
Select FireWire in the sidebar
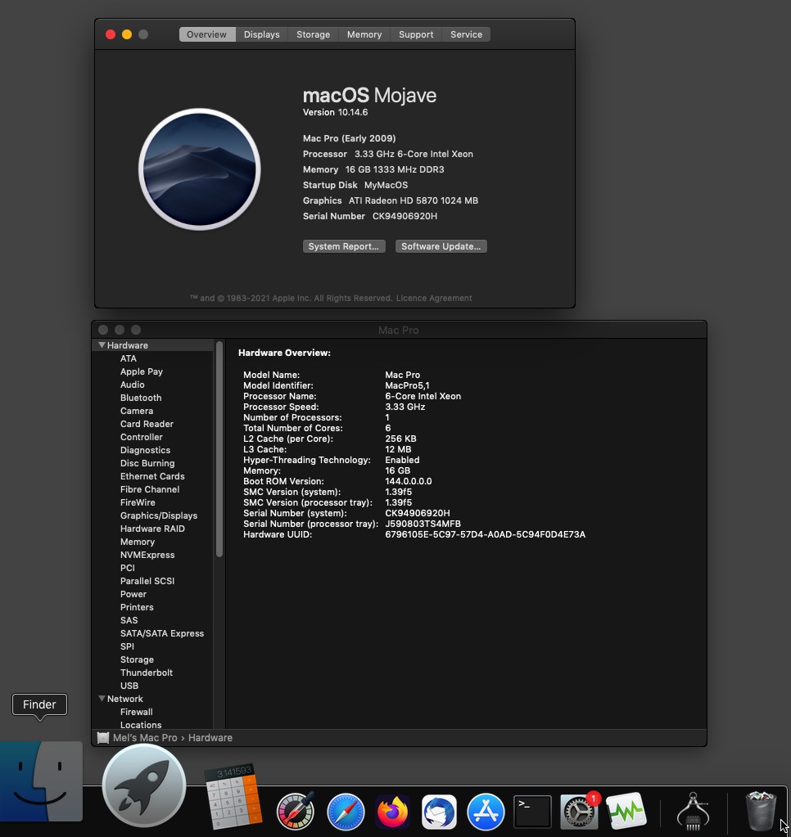[138, 502]
